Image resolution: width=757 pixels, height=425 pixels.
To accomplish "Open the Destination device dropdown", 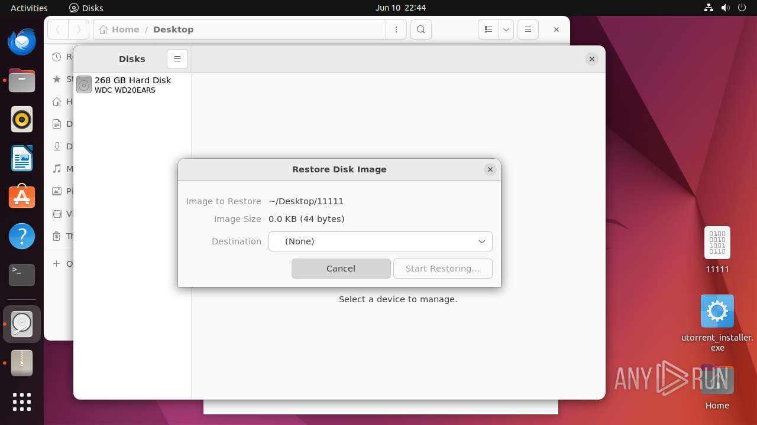I will tap(380, 241).
